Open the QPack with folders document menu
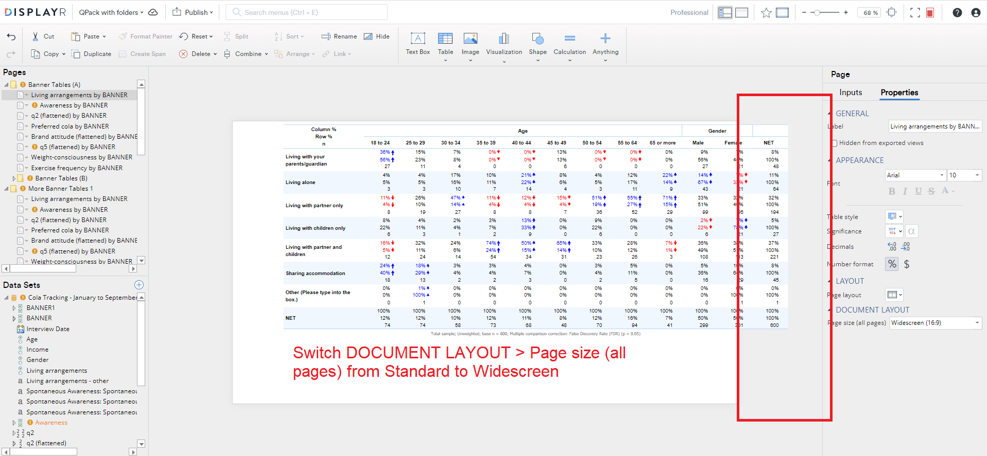 tap(111, 12)
